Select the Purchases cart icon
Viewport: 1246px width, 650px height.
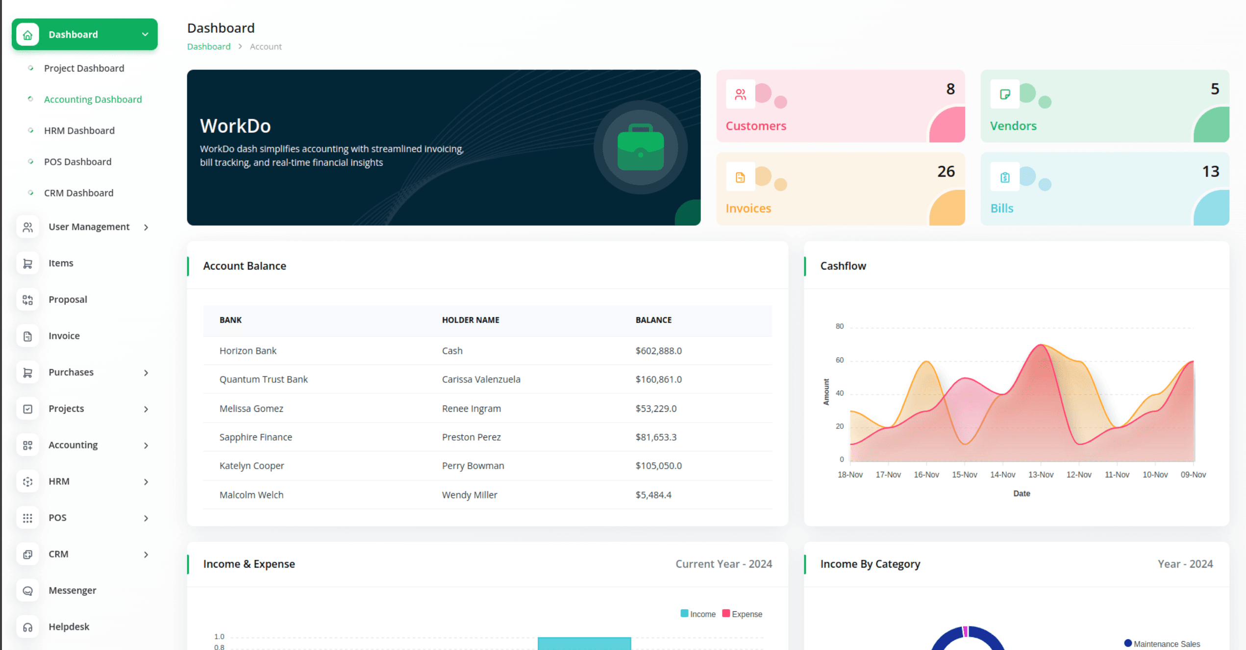pyautogui.click(x=27, y=372)
